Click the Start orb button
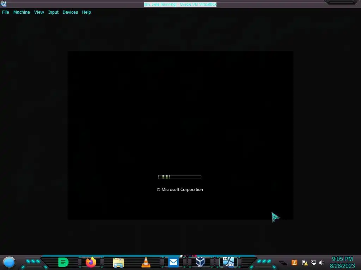Screen dimensions: 361x270 [x=9, y=262]
